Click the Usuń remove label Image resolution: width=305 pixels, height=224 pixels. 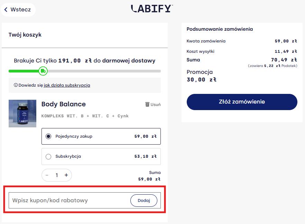(x=155, y=105)
